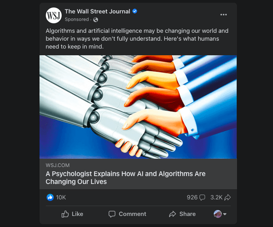This screenshot has width=273, height=227.
Task: View who reacted via the 10K count
Action: [61, 197]
